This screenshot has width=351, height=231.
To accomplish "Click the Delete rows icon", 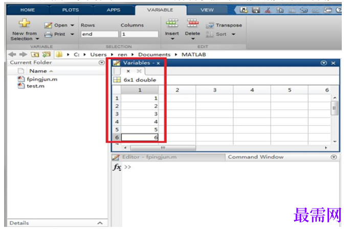I will (192, 23).
